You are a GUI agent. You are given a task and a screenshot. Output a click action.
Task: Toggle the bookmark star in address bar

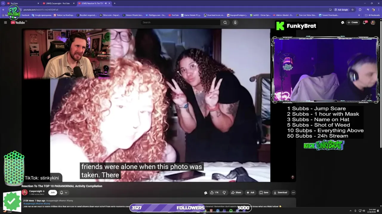(x=352, y=10)
